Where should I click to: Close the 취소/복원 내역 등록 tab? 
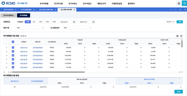coord(74,10)
